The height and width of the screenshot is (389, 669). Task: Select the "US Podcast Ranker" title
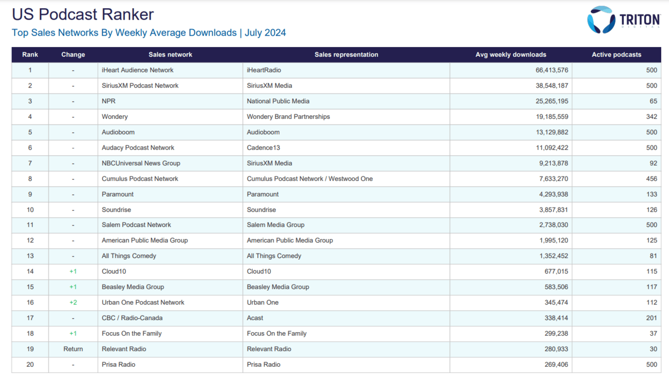click(x=83, y=14)
